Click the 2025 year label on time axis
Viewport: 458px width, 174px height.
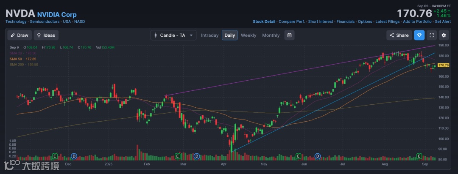click(x=109, y=164)
